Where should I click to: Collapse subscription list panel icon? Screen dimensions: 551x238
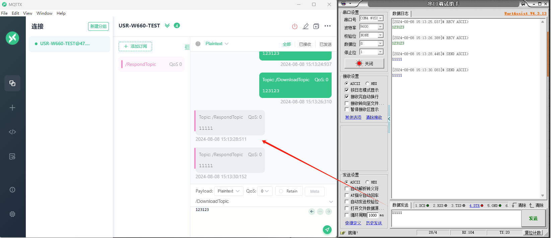coord(187,47)
